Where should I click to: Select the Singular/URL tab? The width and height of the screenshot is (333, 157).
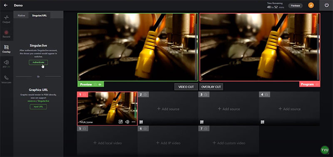[x=39, y=15]
